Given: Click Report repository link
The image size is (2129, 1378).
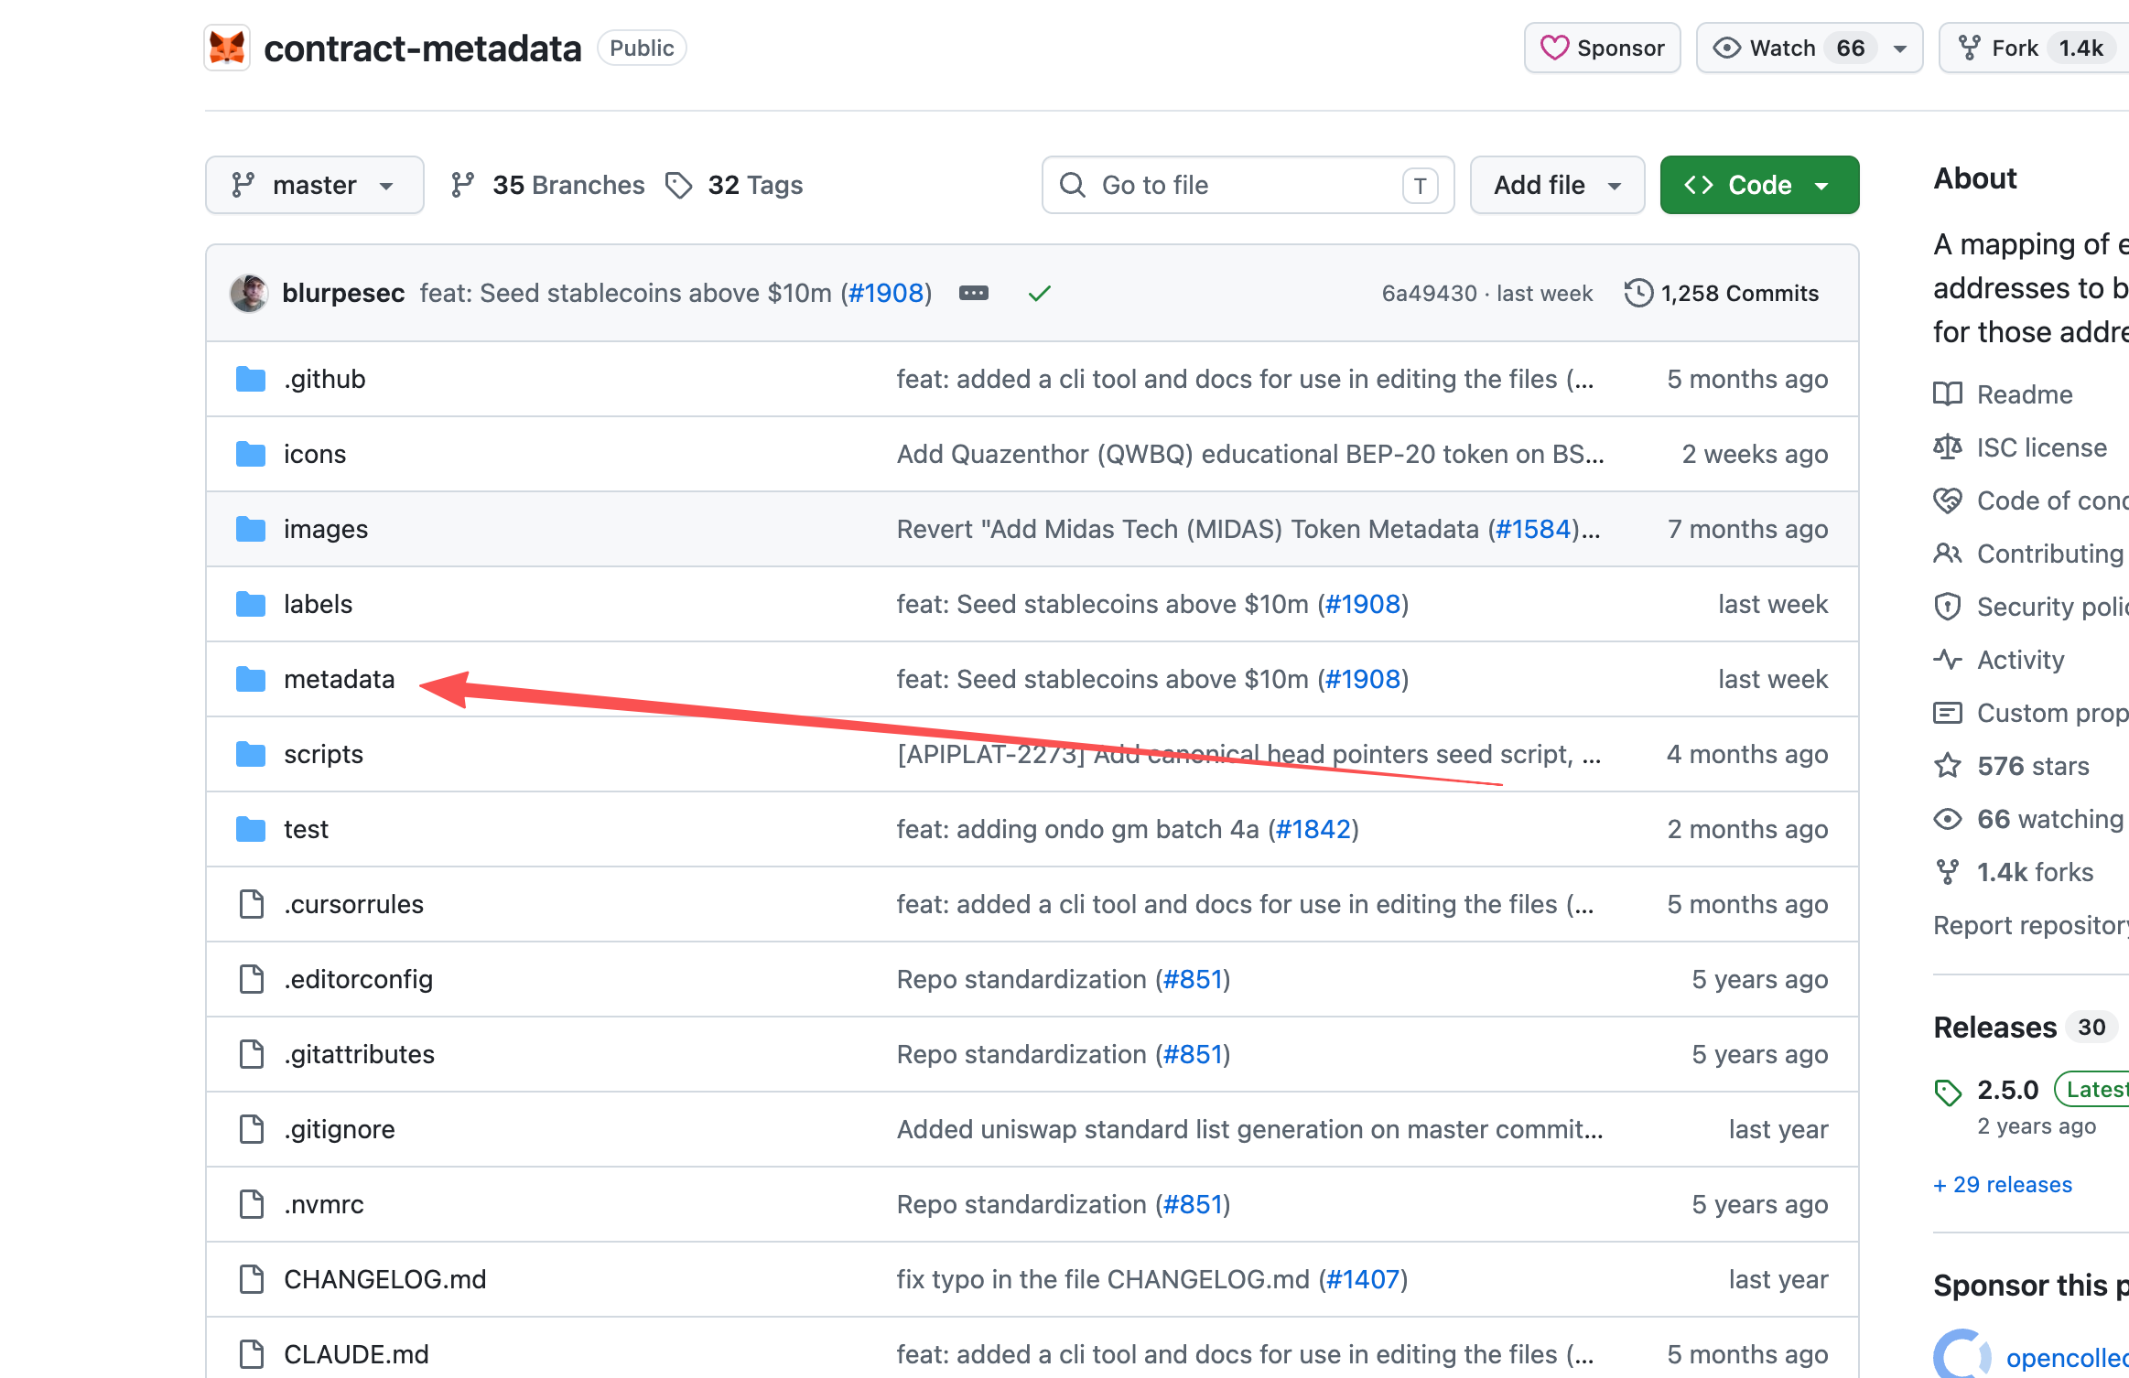Looking at the screenshot, I should (2031, 925).
